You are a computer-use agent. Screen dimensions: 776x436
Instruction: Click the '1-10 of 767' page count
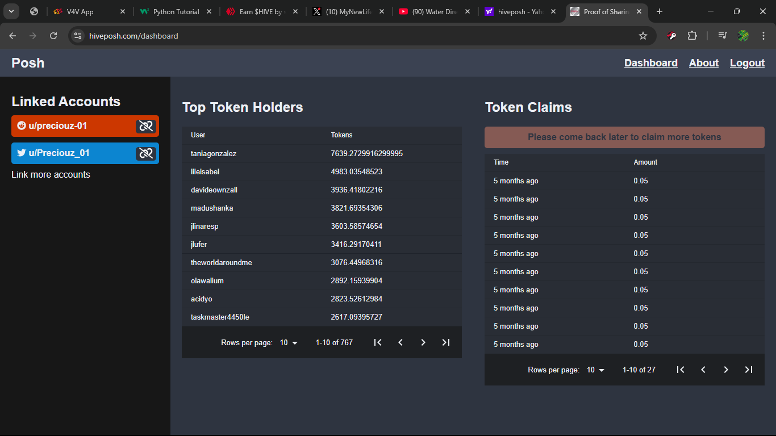pyautogui.click(x=334, y=342)
